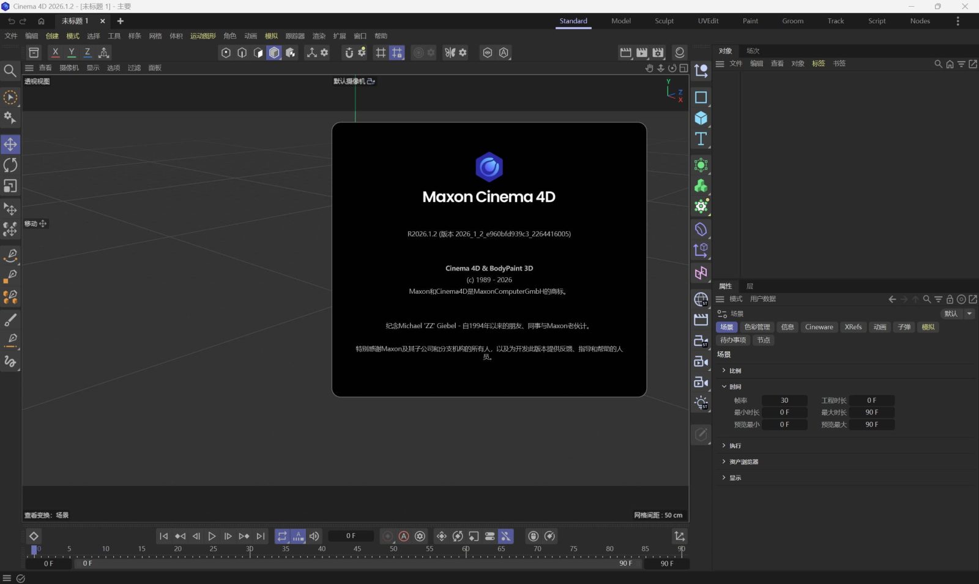Click the undo arrow icon

[11, 21]
